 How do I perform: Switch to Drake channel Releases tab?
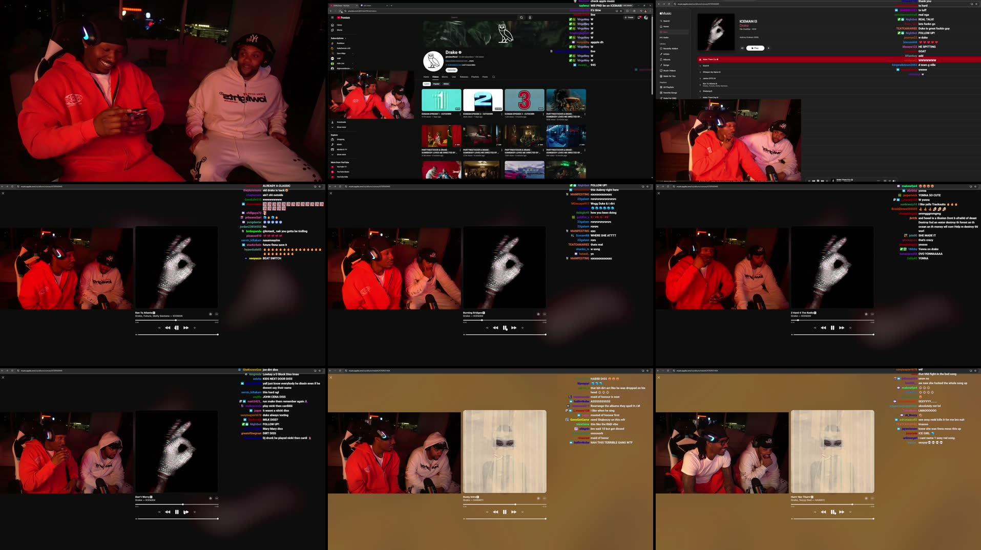464,77
